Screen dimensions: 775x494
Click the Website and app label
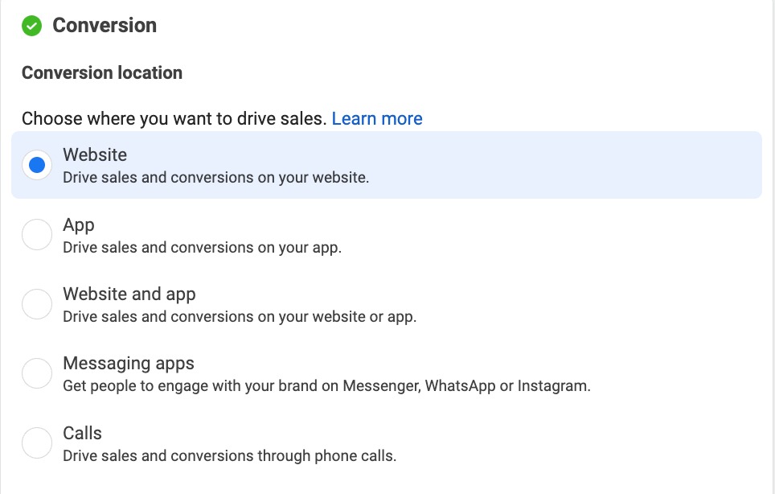click(129, 294)
